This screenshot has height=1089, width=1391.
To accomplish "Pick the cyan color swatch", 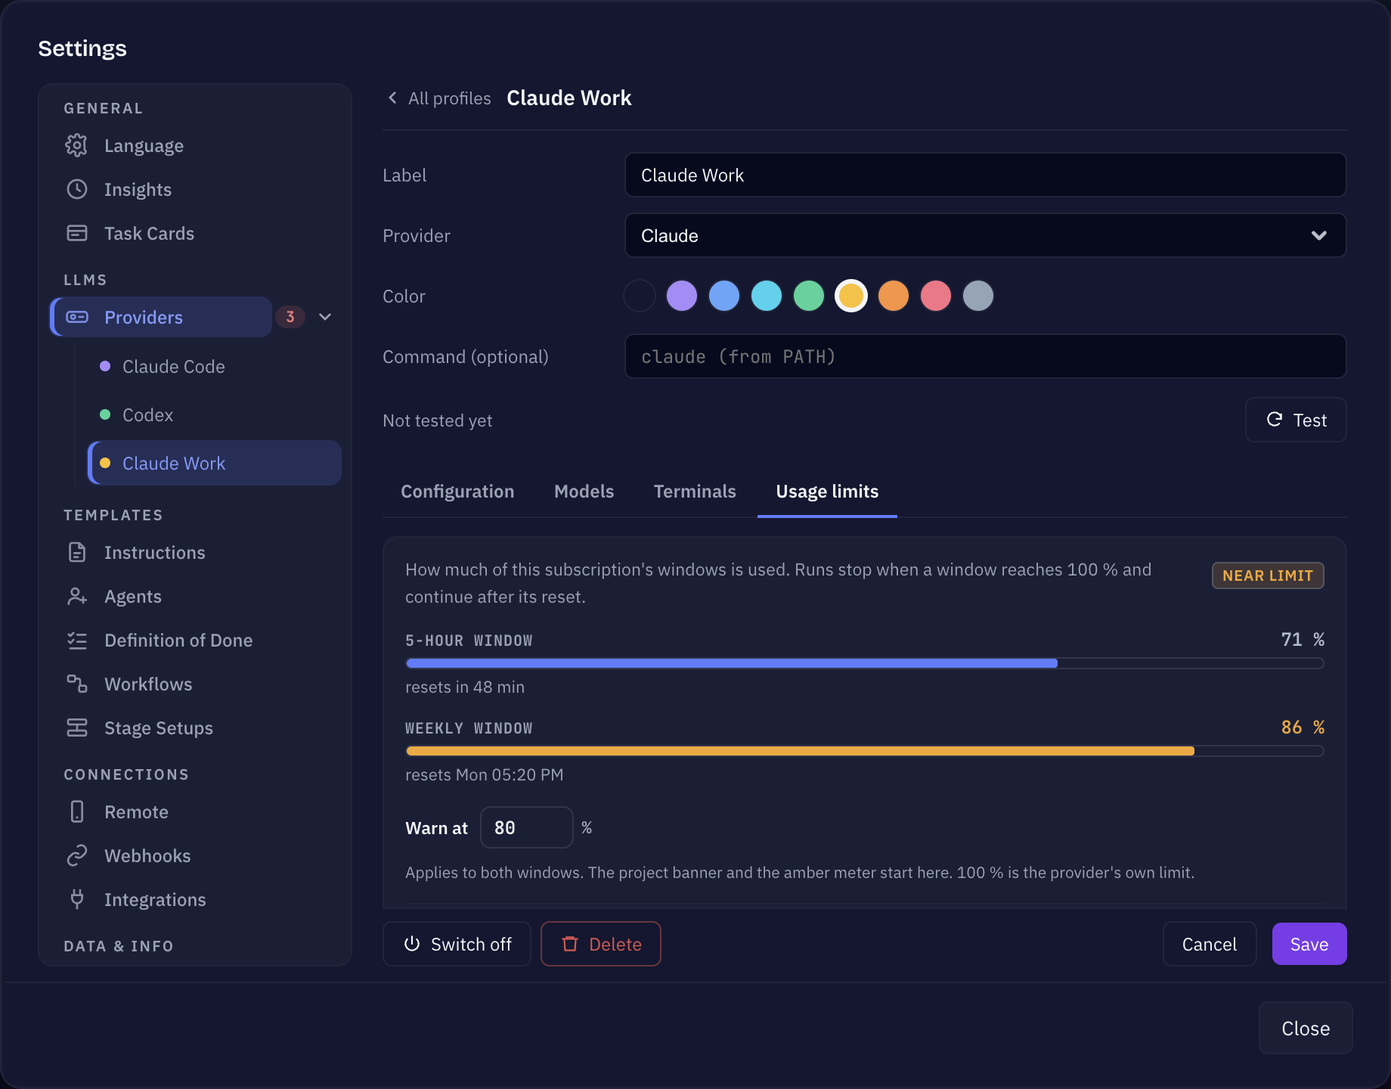I will point(766,296).
